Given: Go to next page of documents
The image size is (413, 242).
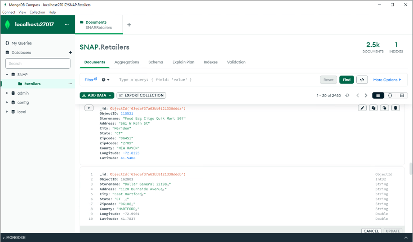Looking at the screenshot, I should [366, 95].
